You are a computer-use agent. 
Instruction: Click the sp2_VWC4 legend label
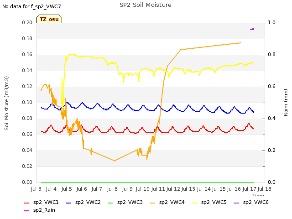tap(172, 203)
